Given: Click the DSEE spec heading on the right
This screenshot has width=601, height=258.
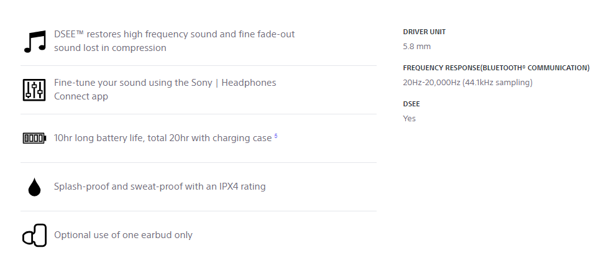Looking at the screenshot, I should (411, 104).
